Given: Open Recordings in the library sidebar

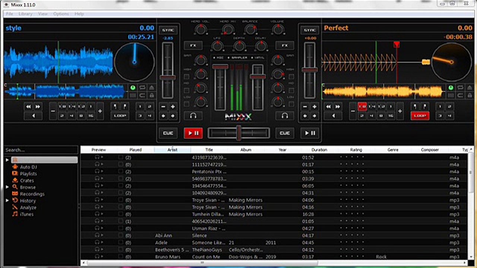Looking at the screenshot, I should click(x=32, y=194).
